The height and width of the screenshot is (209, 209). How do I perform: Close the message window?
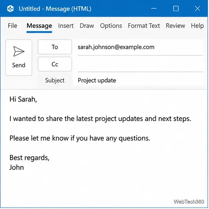point(197,9)
